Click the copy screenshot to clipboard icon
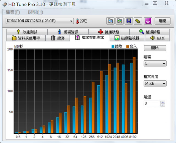This screenshot has width=176, height=143. tap(120, 21)
